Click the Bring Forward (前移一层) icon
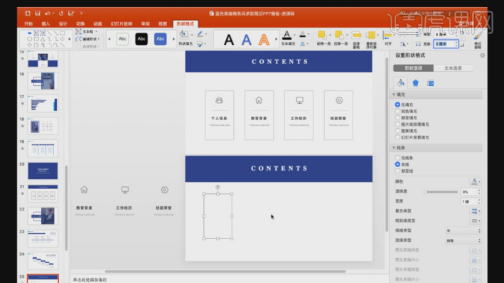Viewport: 504px width, 283px height. (x=322, y=35)
